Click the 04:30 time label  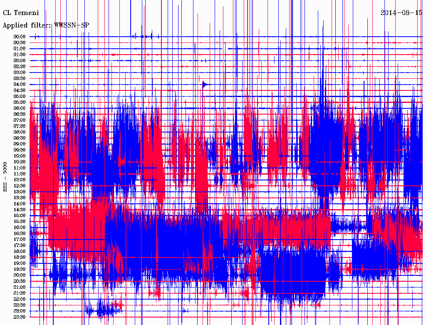20,90
